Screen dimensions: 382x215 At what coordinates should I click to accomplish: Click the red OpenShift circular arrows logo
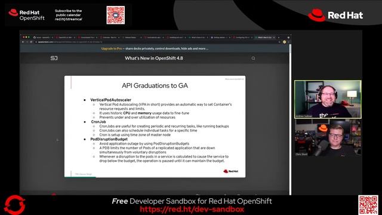(14, 205)
